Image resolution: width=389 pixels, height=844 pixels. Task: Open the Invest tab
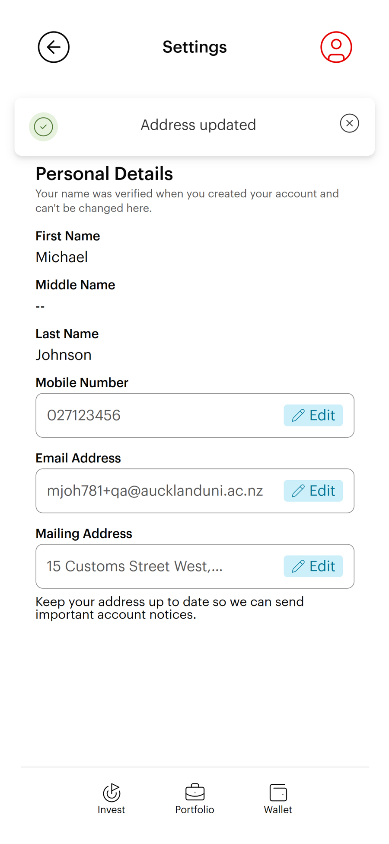pos(111,799)
